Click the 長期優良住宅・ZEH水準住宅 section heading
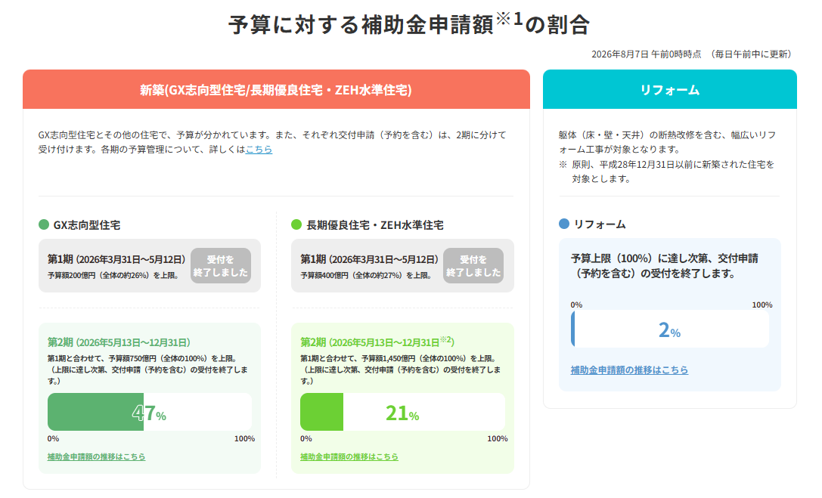This screenshot has height=498, width=822. click(375, 225)
